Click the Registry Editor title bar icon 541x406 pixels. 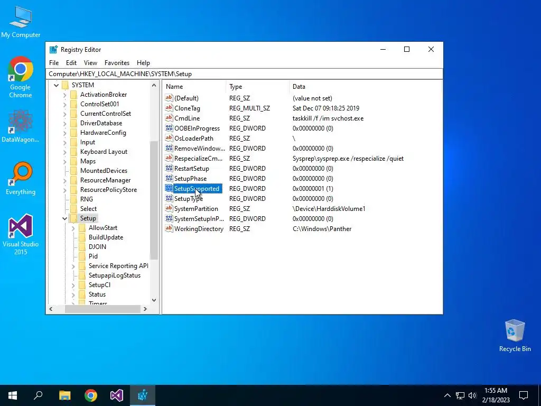(x=53, y=49)
